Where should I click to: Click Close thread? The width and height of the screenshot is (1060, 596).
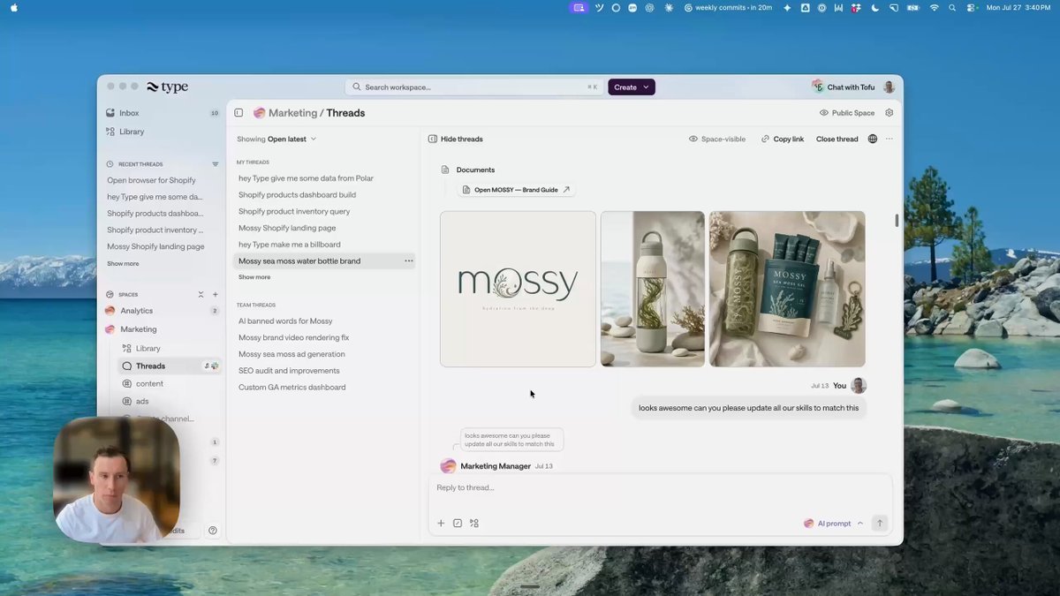[x=837, y=139]
